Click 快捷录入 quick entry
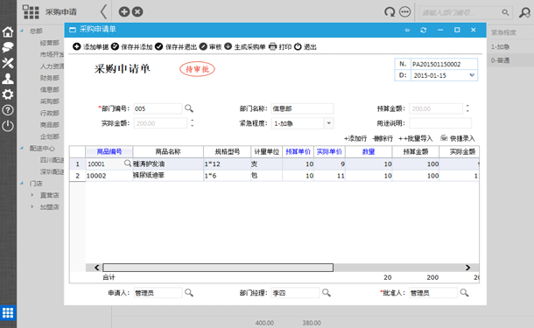The image size is (534, 328). (x=457, y=138)
